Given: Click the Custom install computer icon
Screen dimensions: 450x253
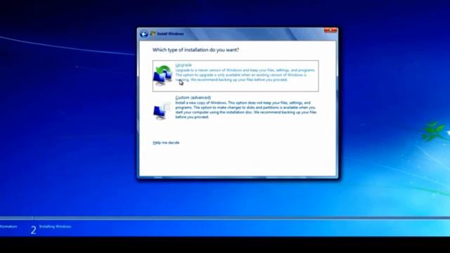Looking at the screenshot, I should (162, 111).
